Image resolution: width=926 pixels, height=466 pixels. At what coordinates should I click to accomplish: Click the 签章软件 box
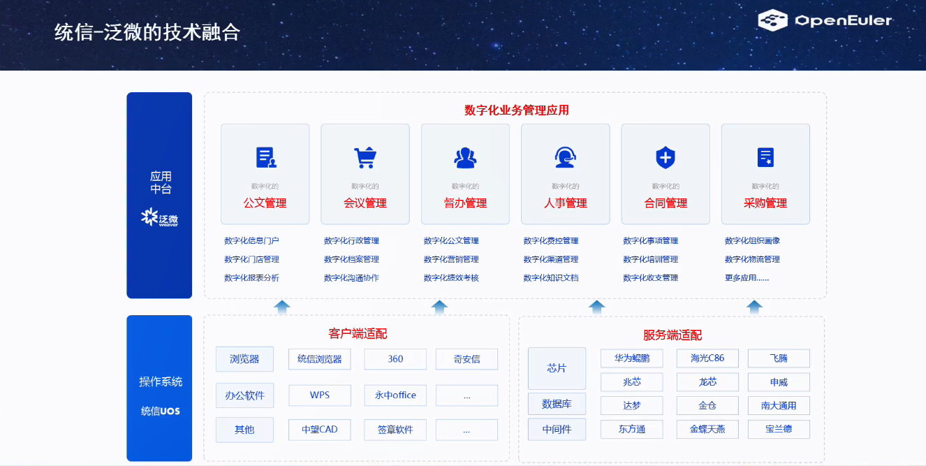click(x=396, y=430)
